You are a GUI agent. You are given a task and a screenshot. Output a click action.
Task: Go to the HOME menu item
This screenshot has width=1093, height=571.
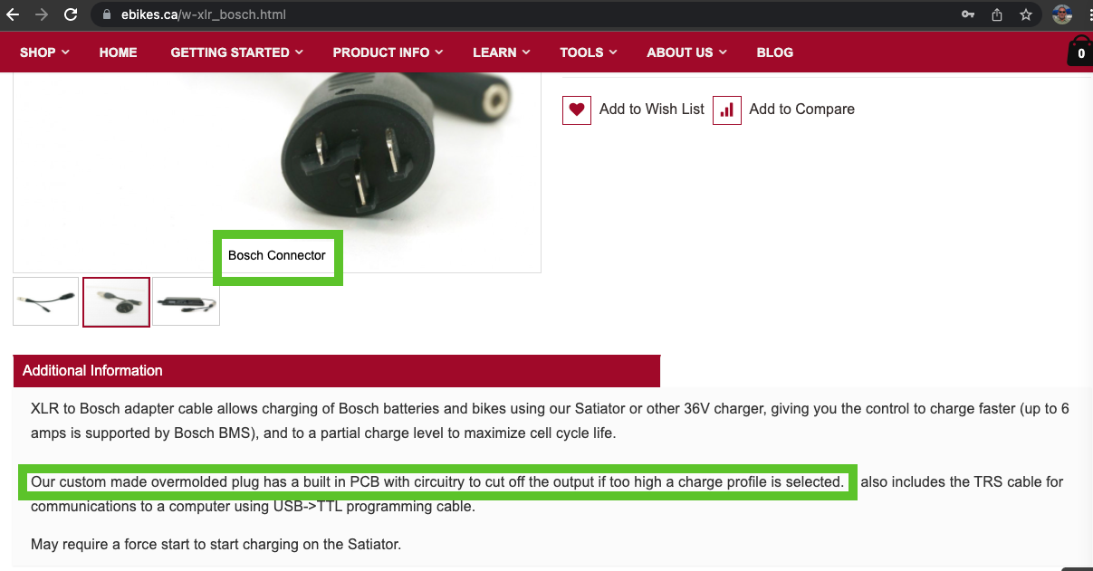coord(119,52)
